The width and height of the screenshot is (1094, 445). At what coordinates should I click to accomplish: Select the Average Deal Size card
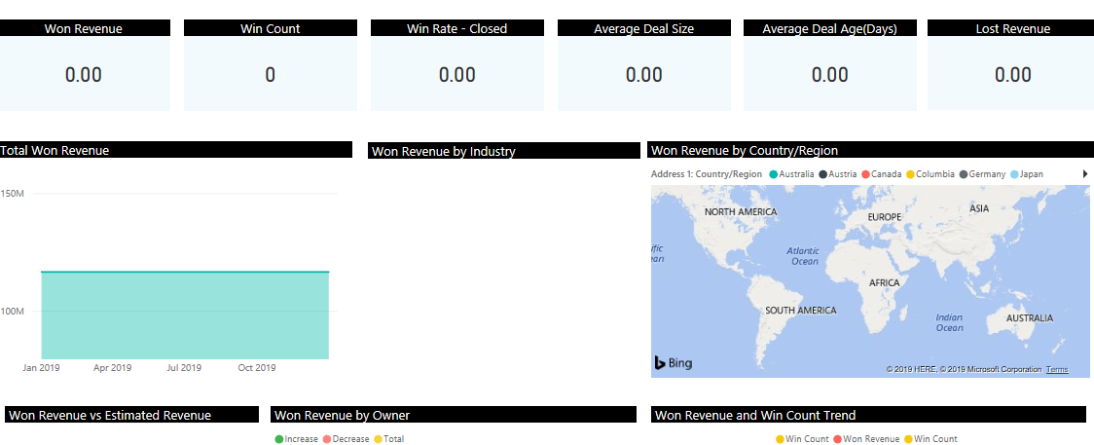click(x=643, y=74)
